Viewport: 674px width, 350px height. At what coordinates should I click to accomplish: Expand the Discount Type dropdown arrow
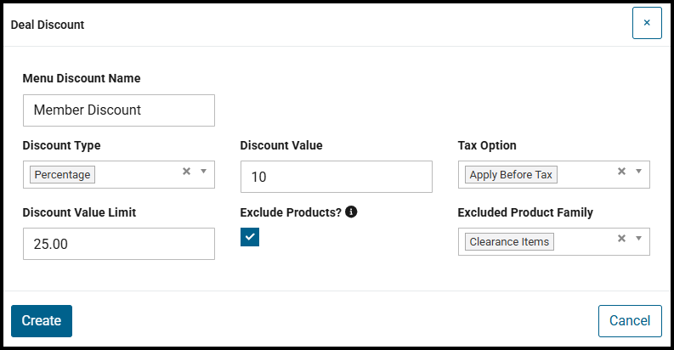[x=204, y=172]
